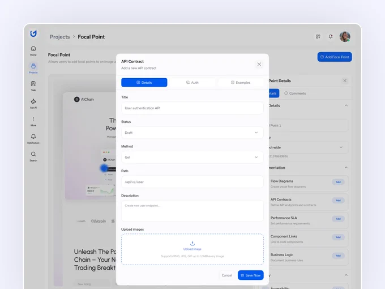Click the Title input field
Image resolution: width=385 pixels, height=289 pixels.
pyautogui.click(x=192, y=108)
